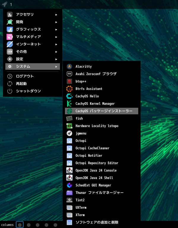
Task: Click the アクセサリ category icon
Action: 10,15
